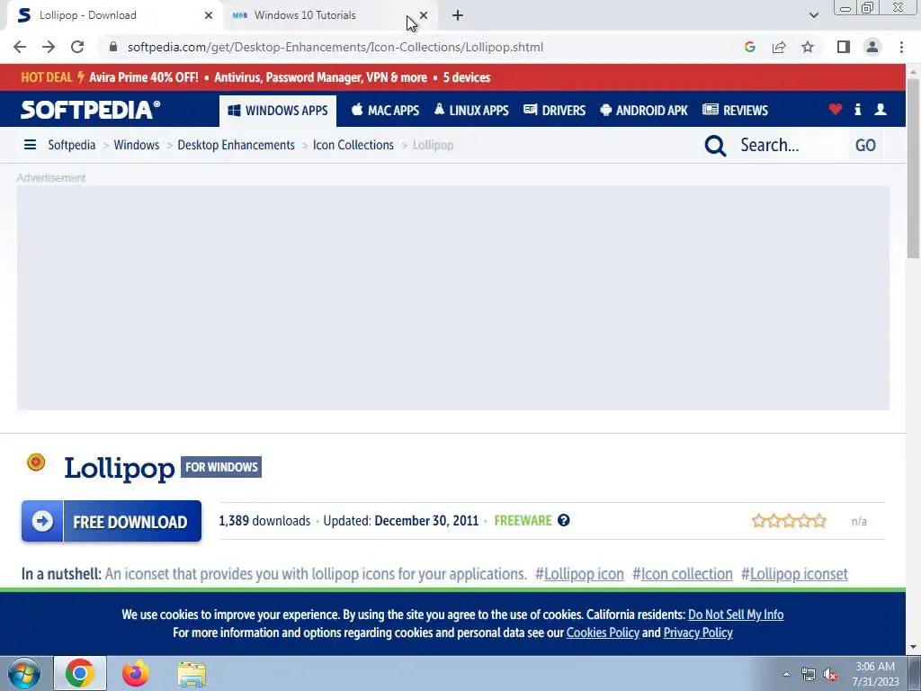Rate using the five-star rating
Image resolution: width=921 pixels, height=691 pixels.
pyautogui.click(x=790, y=521)
